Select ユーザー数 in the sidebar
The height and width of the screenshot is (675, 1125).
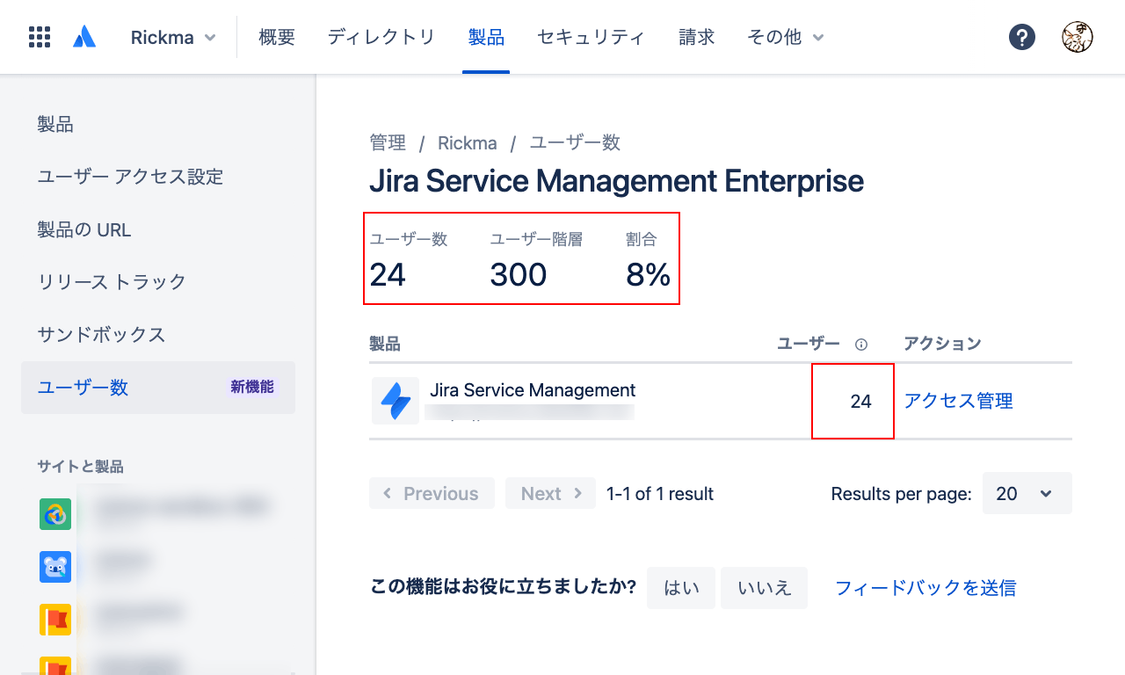tap(158, 388)
